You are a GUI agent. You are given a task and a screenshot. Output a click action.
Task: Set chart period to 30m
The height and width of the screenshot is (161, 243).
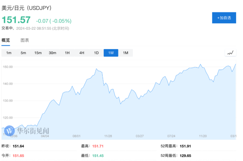point(52,53)
